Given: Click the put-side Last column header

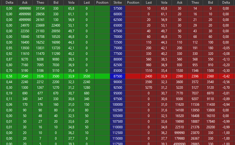Looking at the screenshot, I should tap(149, 3).
